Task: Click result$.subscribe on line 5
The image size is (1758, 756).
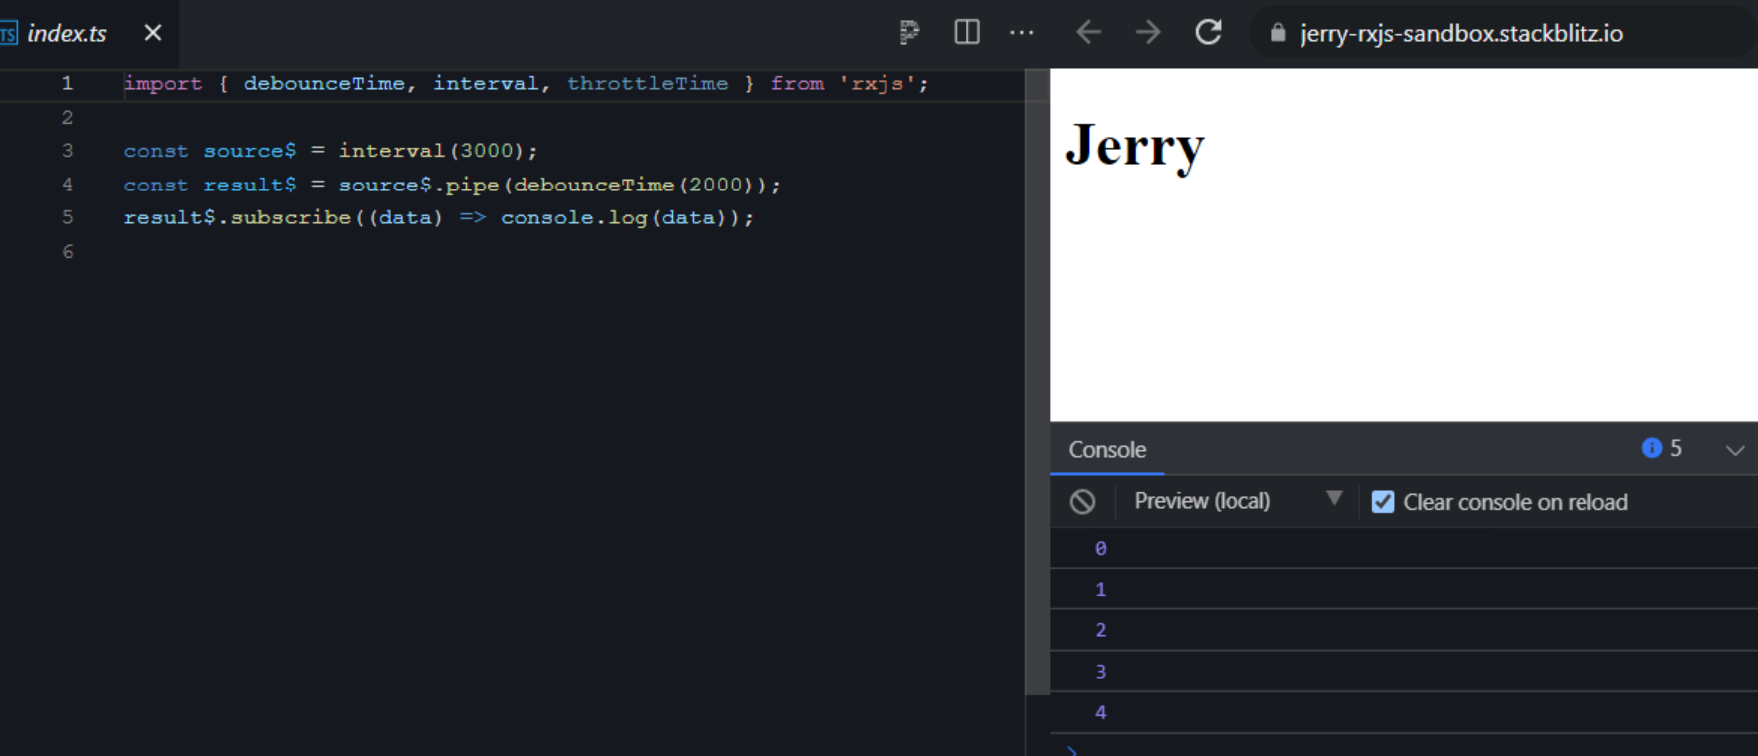Action: [x=237, y=217]
